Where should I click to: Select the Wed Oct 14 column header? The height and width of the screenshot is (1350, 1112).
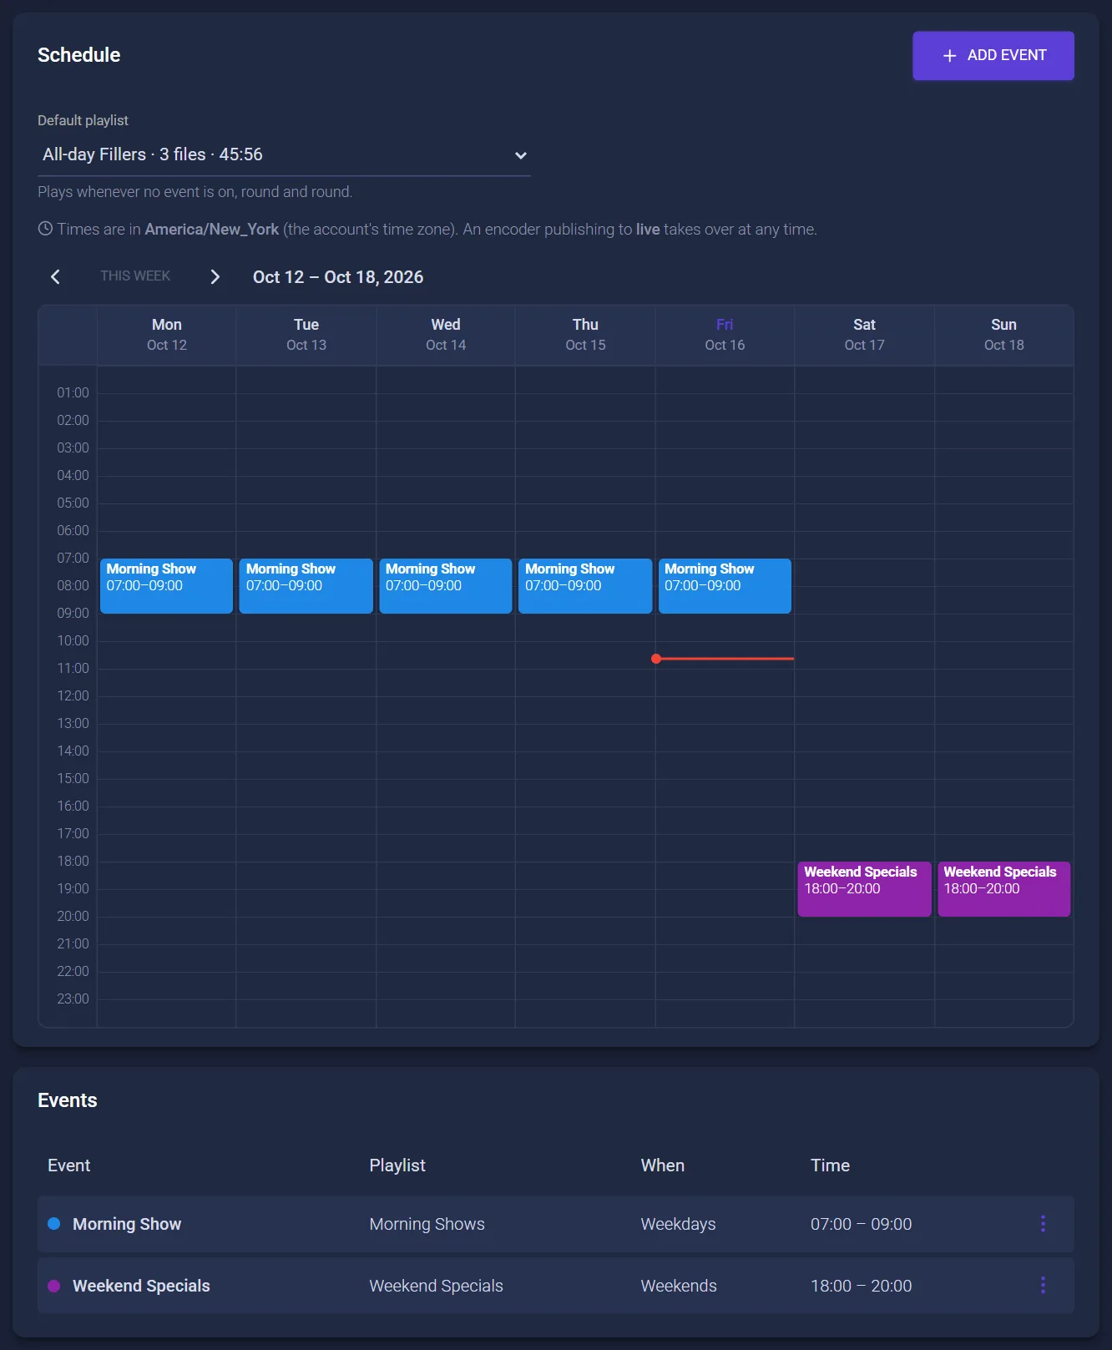point(446,335)
